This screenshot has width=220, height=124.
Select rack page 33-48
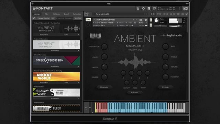166,14
